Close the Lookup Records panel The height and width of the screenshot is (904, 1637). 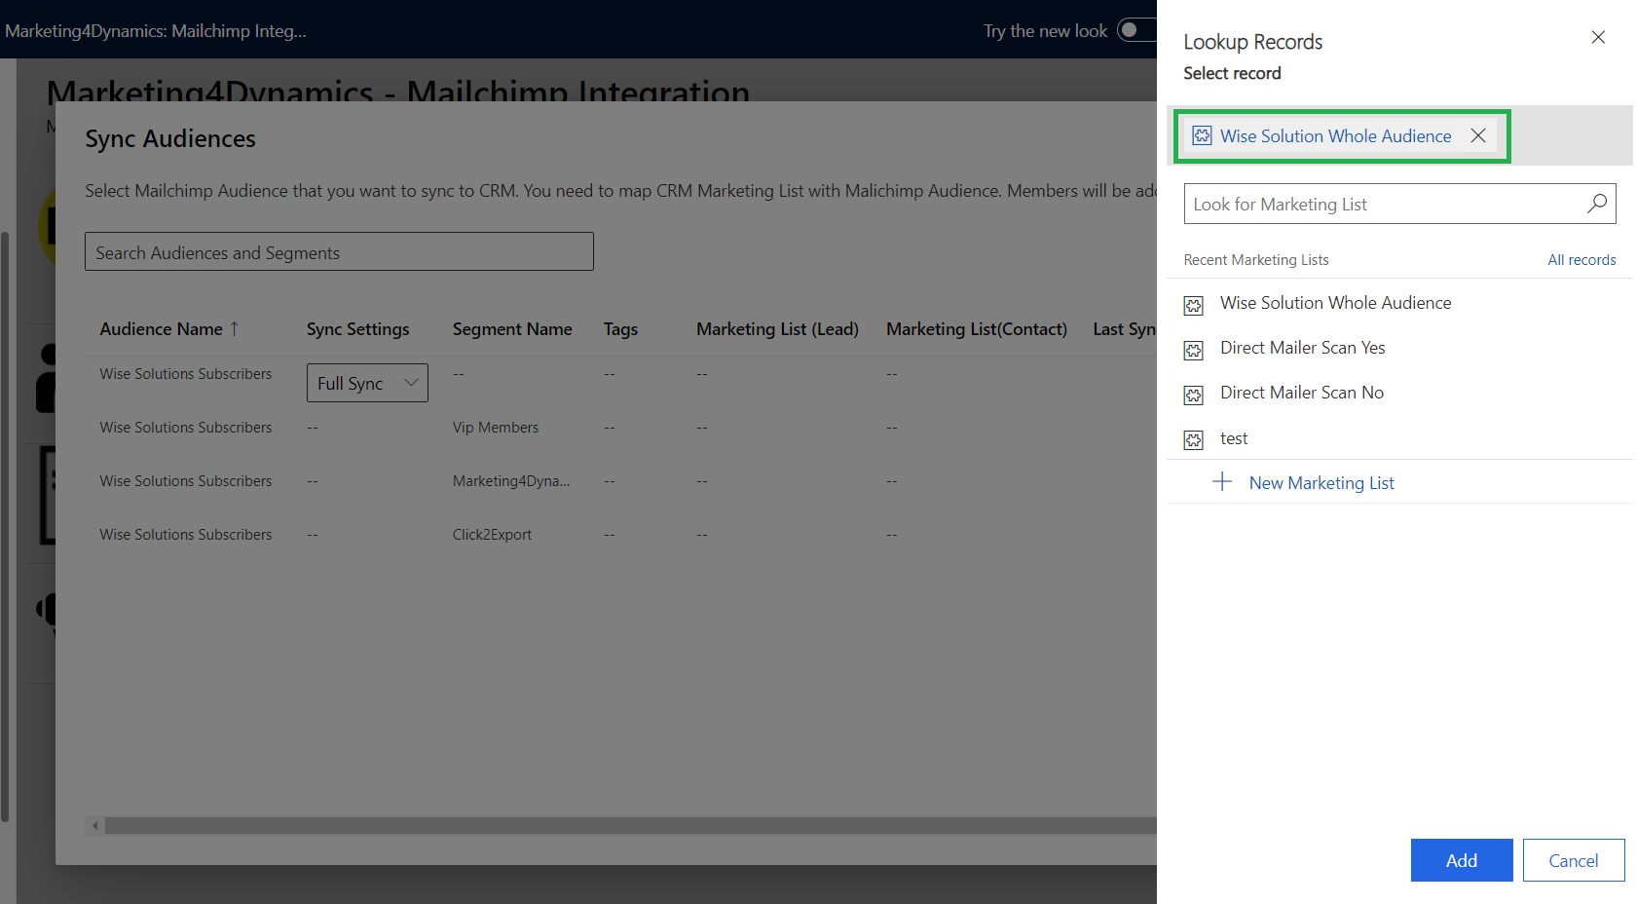(1597, 38)
